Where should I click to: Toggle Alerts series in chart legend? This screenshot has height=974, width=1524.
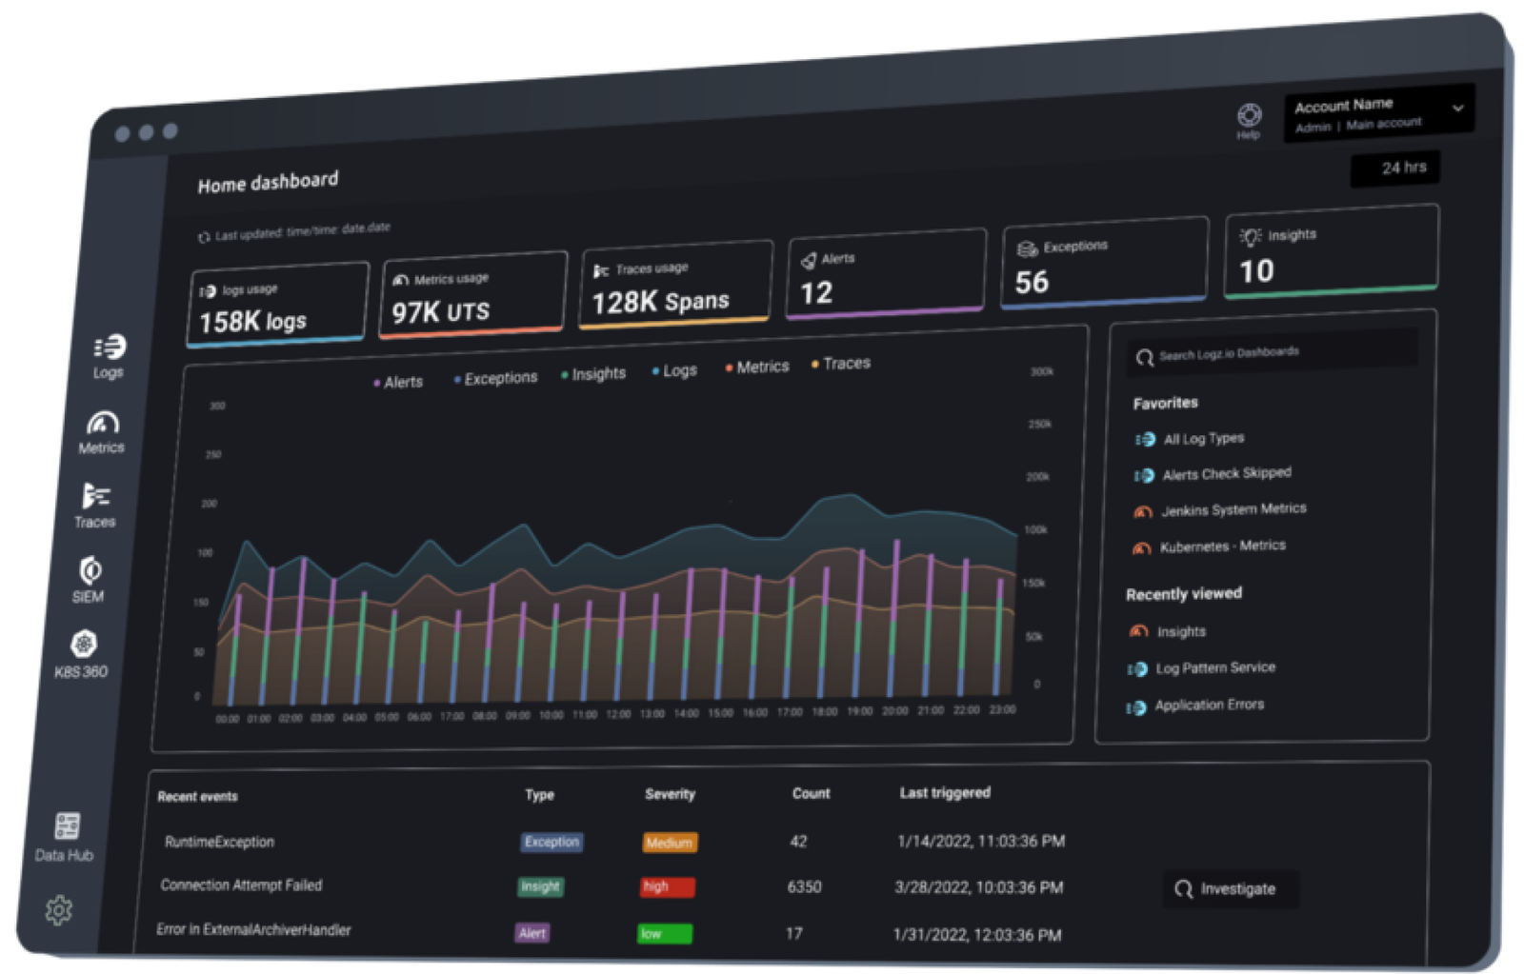[398, 382]
